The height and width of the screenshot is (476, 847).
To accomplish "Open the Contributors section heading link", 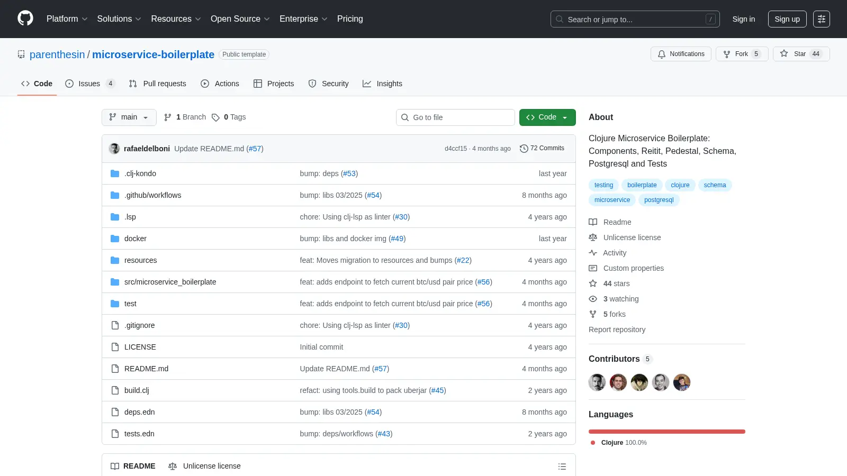I will [620, 359].
